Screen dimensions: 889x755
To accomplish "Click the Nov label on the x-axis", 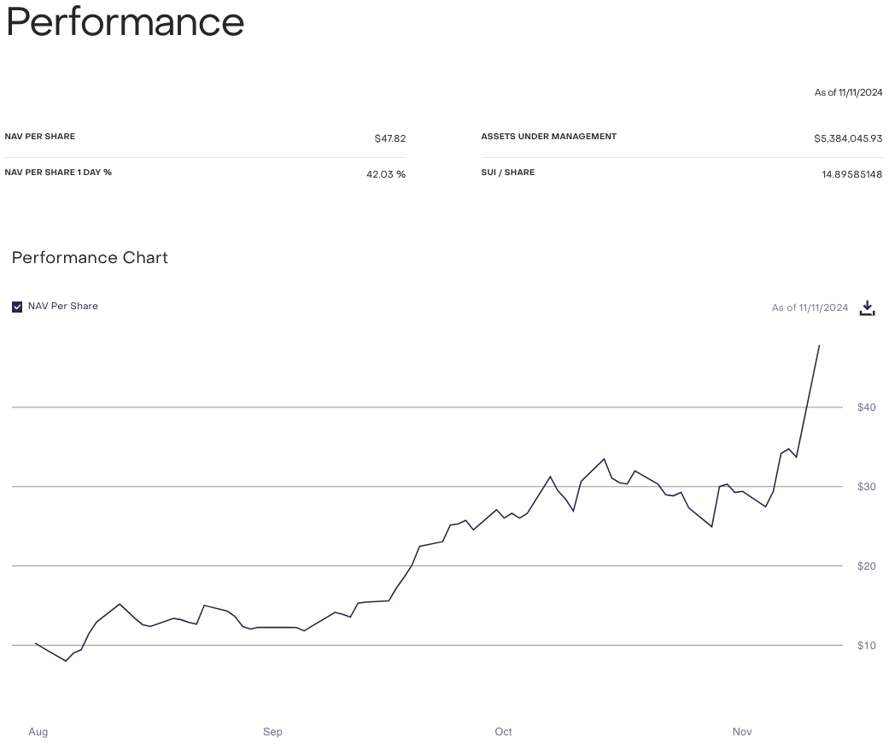I will [x=742, y=732].
